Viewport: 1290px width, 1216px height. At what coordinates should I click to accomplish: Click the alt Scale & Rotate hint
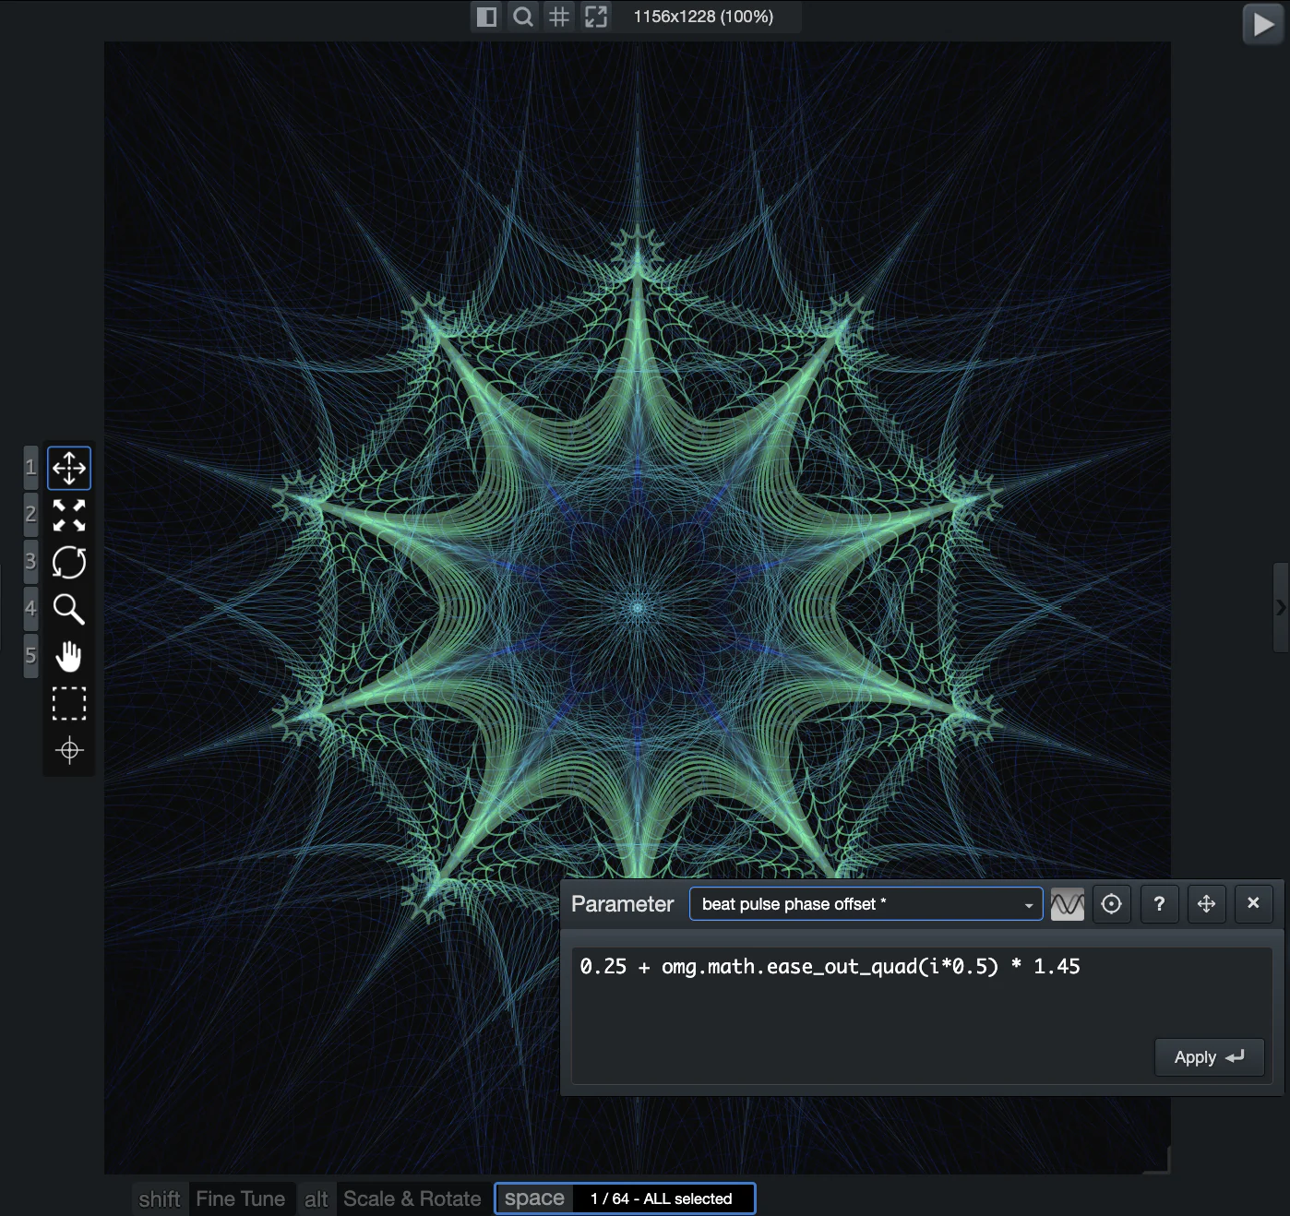[x=393, y=1198]
